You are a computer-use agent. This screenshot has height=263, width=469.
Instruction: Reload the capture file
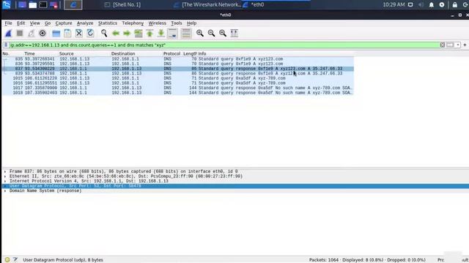point(90,34)
